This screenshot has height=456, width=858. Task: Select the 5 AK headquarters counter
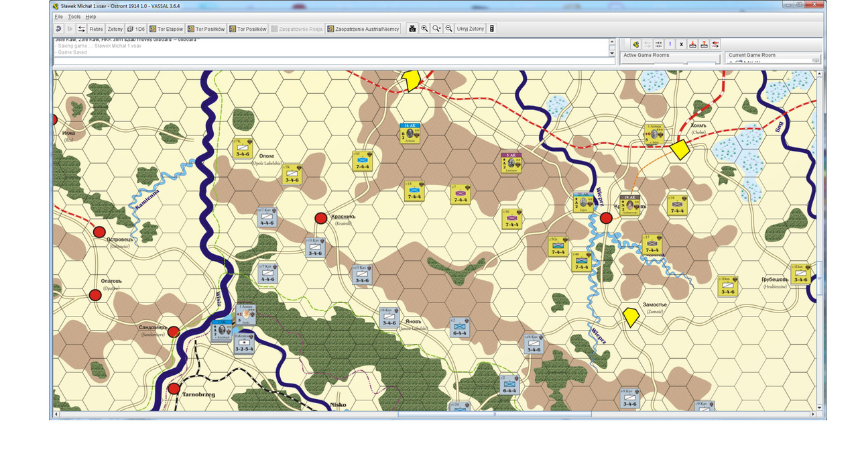click(x=511, y=163)
